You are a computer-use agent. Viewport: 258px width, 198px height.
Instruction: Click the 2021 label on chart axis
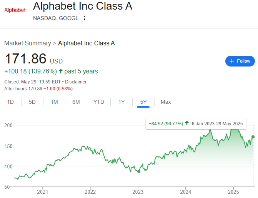pyautogui.click(x=42, y=192)
